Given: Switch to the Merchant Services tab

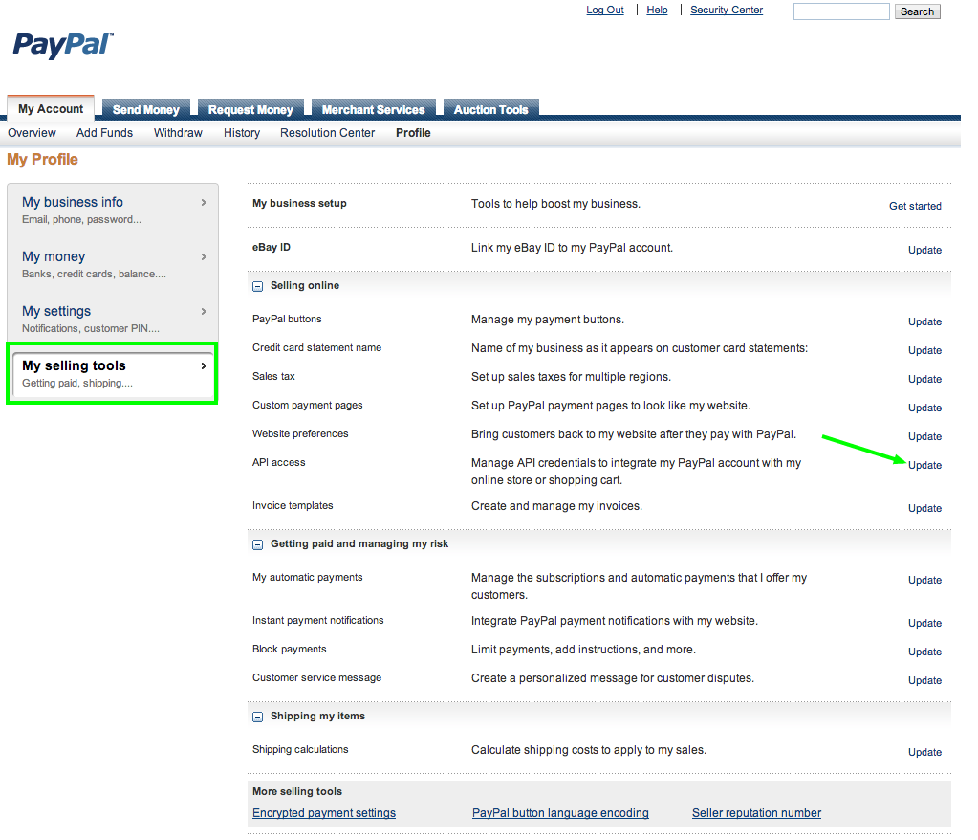Looking at the screenshot, I should (373, 109).
